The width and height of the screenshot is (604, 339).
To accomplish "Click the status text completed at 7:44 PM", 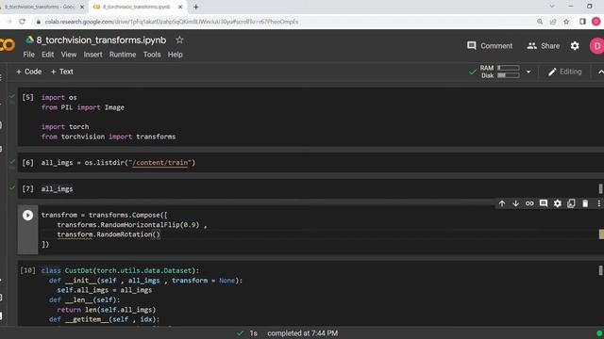I will (x=302, y=333).
